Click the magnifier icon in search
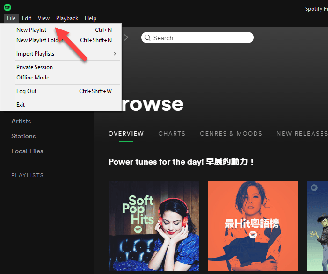Image resolution: width=328 pixels, height=274 pixels. (x=147, y=37)
